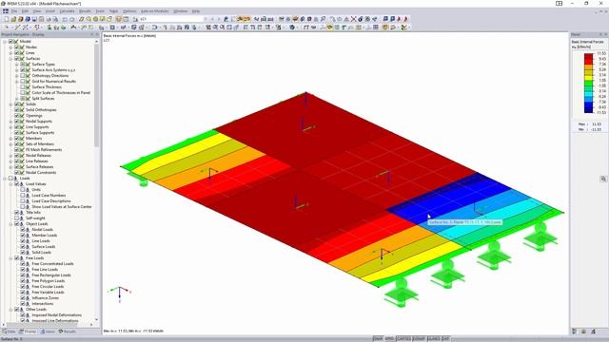
Task: Toggle the Nodes checkbox
Action: (x=17, y=47)
